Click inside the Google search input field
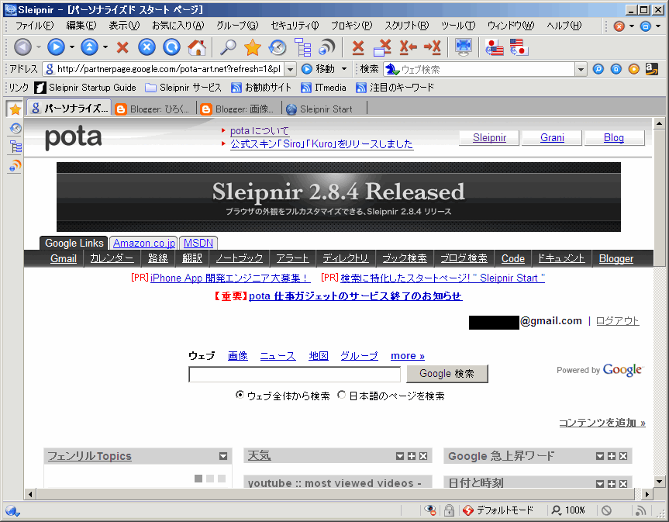Viewport: 669px width, 522px height. pyautogui.click(x=295, y=374)
